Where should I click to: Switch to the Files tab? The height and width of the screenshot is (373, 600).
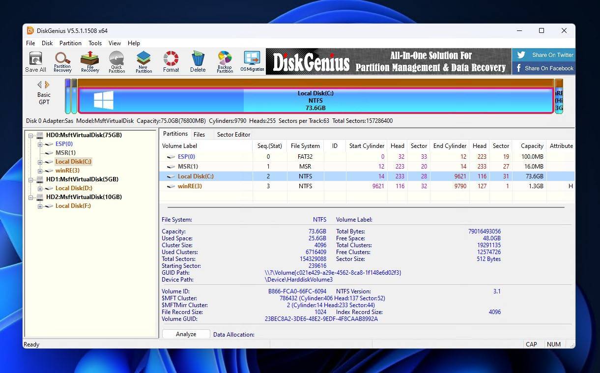click(200, 134)
